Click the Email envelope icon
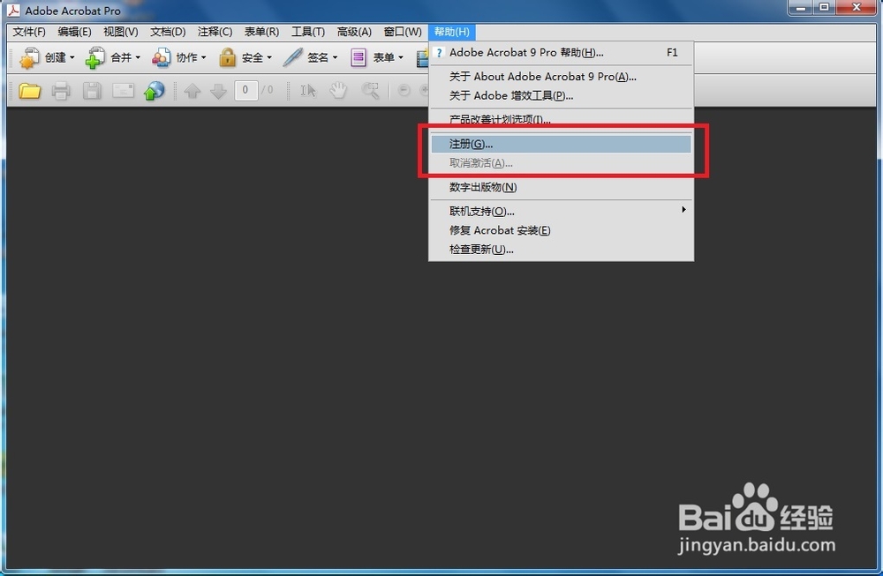Viewport: 883px width, 576px height. pos(123,90)
